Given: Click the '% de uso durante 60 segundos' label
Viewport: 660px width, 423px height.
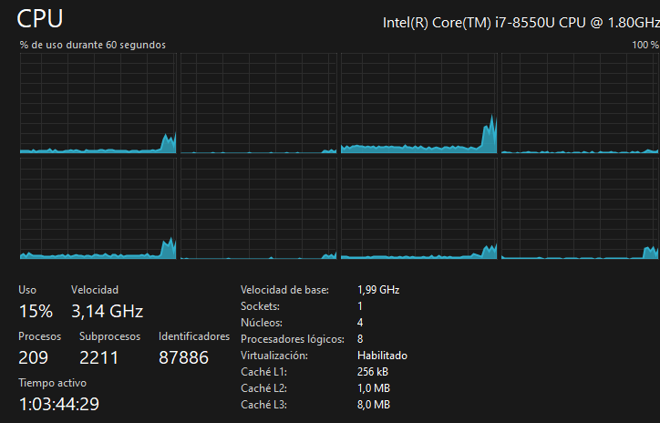Looking at the screenshot, I should (x=92, y=45).
